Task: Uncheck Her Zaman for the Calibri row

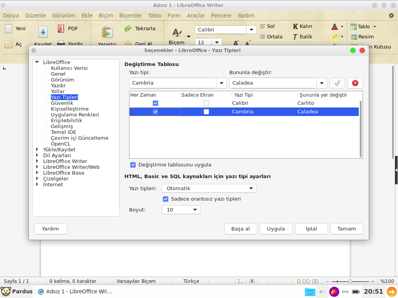Action: [155, 103]
